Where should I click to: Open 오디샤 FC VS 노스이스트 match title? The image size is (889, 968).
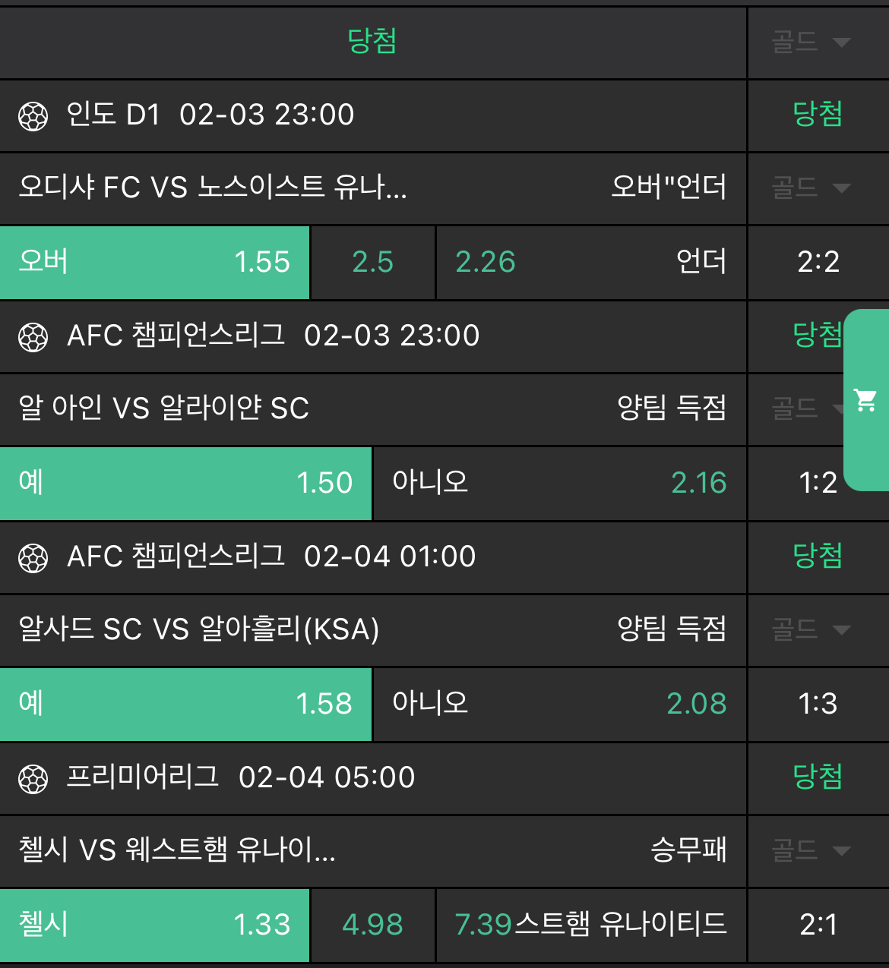point(213,188)
